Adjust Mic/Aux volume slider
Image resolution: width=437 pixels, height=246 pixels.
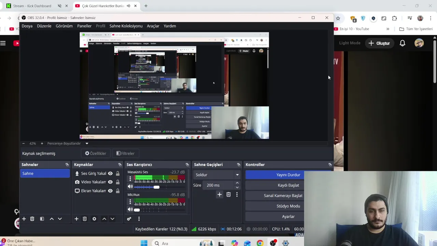coord(137,210)
